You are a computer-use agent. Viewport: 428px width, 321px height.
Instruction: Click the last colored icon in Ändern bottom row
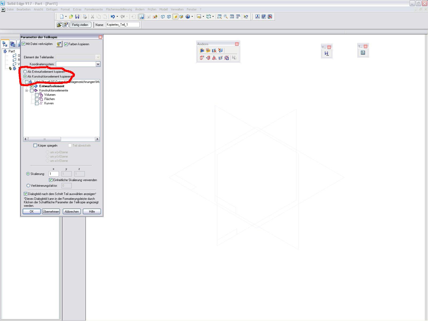pyautogui.click(x=227, y=58)
